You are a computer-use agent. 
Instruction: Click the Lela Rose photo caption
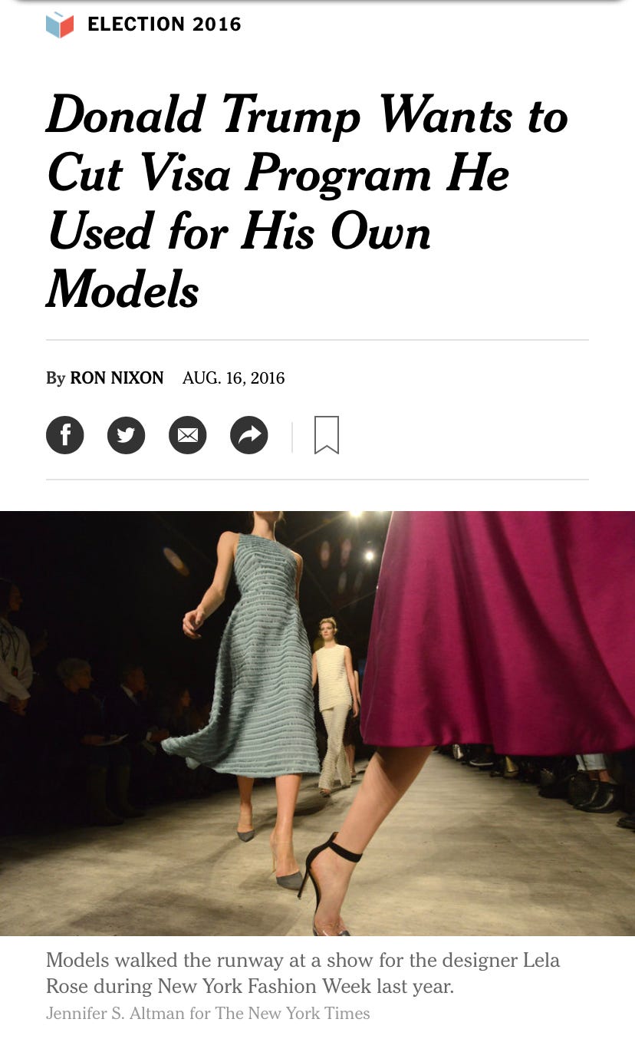(303, 973)
